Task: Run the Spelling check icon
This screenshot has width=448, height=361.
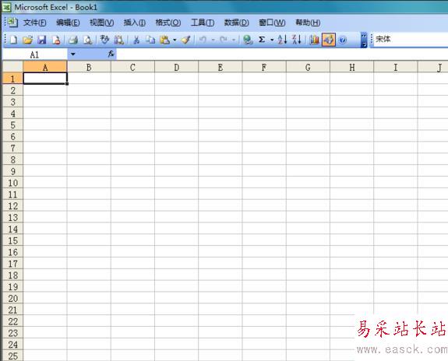Action: [104, 40]
